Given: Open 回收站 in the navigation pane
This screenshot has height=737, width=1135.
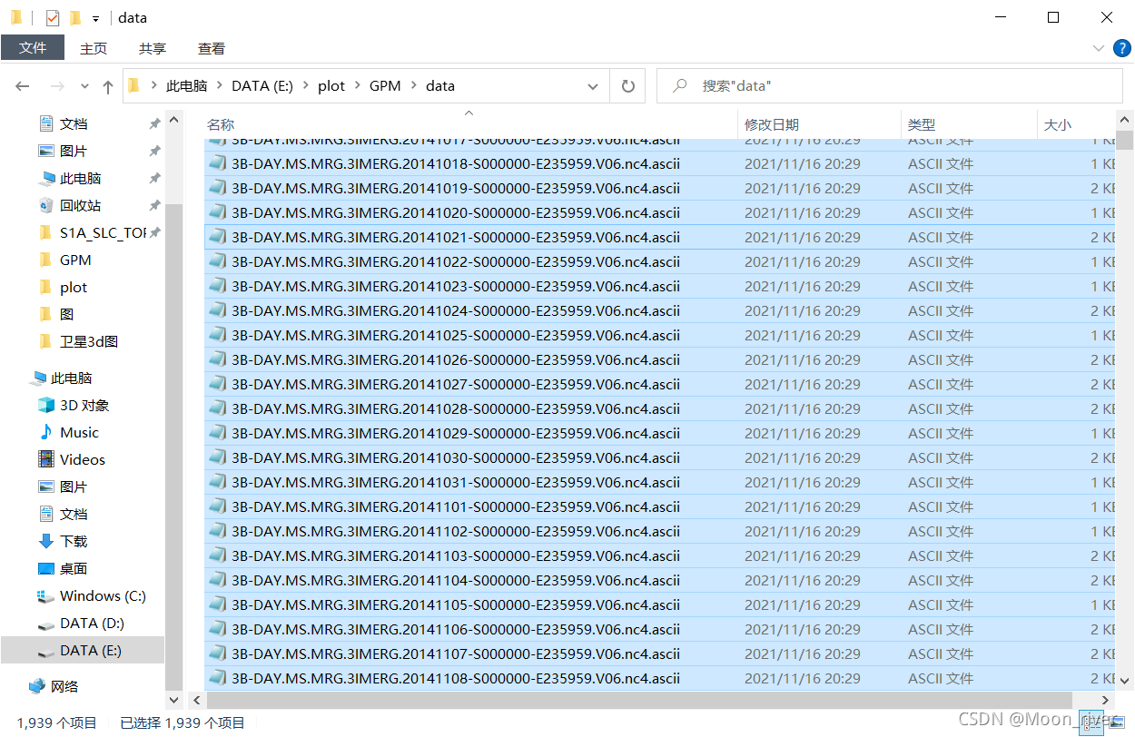Looking at the screenshot, I should 81,205.
